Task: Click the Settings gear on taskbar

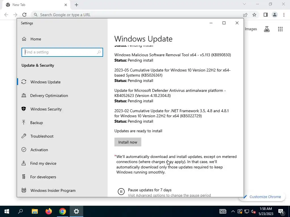Action: pyautogui.click(x=76, y=211)
